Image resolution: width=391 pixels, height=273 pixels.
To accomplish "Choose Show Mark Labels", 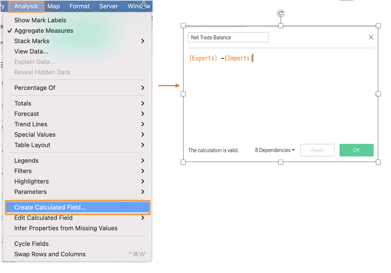I will point(40,20).
